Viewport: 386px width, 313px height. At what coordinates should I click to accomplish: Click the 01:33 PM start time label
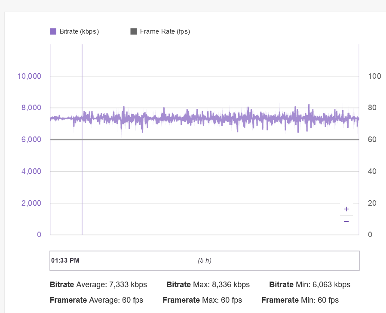(x=65, y=260)
